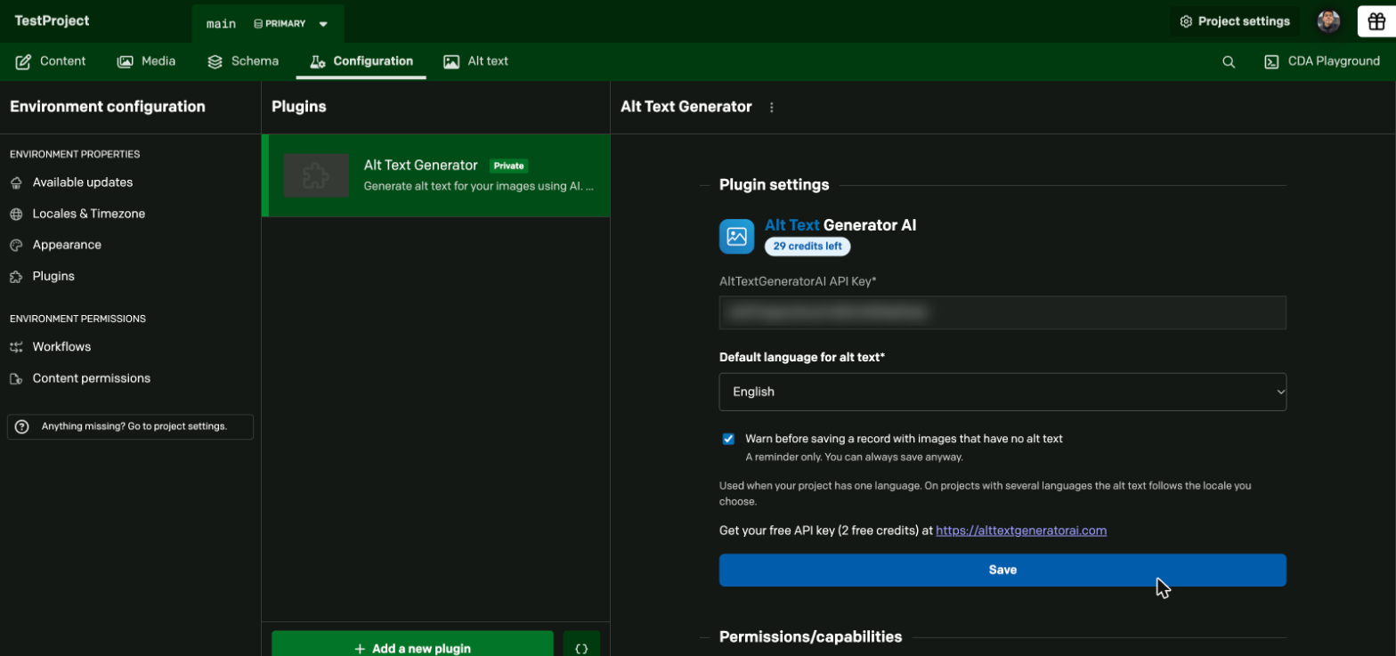This screenshot has width=1396, height=656.
Task: Open the Alt Text Generator kebab menu
Action: click(772, 107)
